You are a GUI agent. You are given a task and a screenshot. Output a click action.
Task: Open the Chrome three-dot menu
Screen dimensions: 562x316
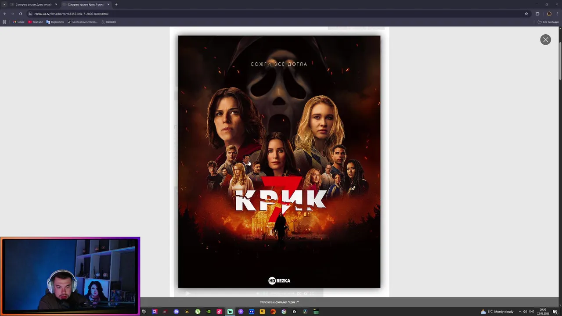(x=557, y=14)
